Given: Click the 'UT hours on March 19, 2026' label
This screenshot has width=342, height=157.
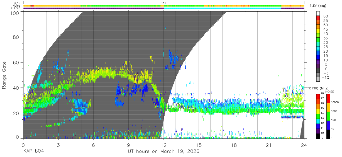Looking at the screenshot, I should click(163, 151).
